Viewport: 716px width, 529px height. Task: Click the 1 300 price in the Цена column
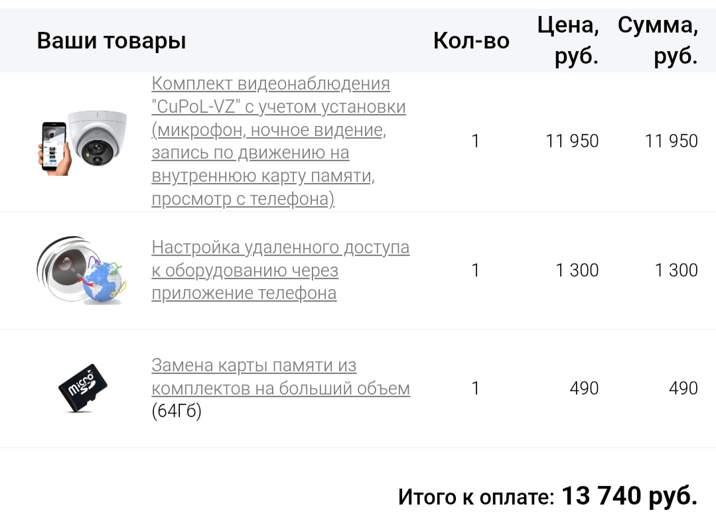[577, 270]
